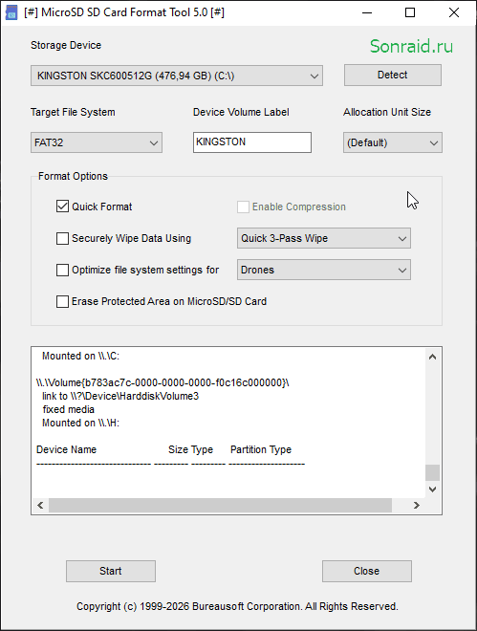Open the Quick 3-Pass Wipe dropdown
Viewport: 477px width, 631px height.
(324, 238)
